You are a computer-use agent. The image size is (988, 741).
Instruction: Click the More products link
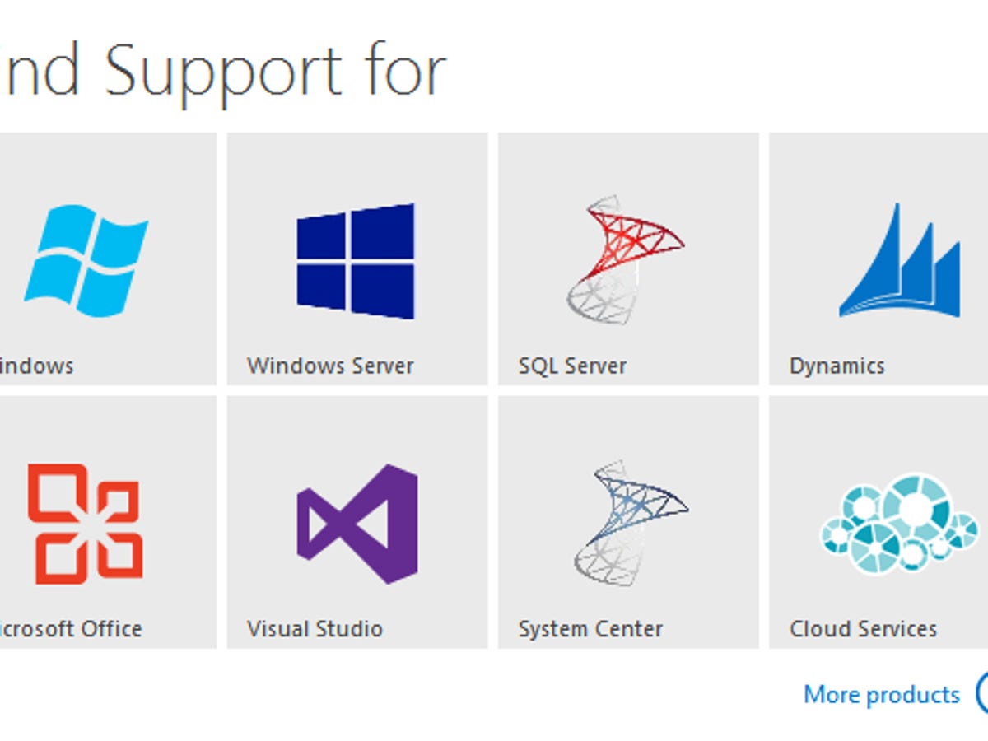tap(882, 694)
